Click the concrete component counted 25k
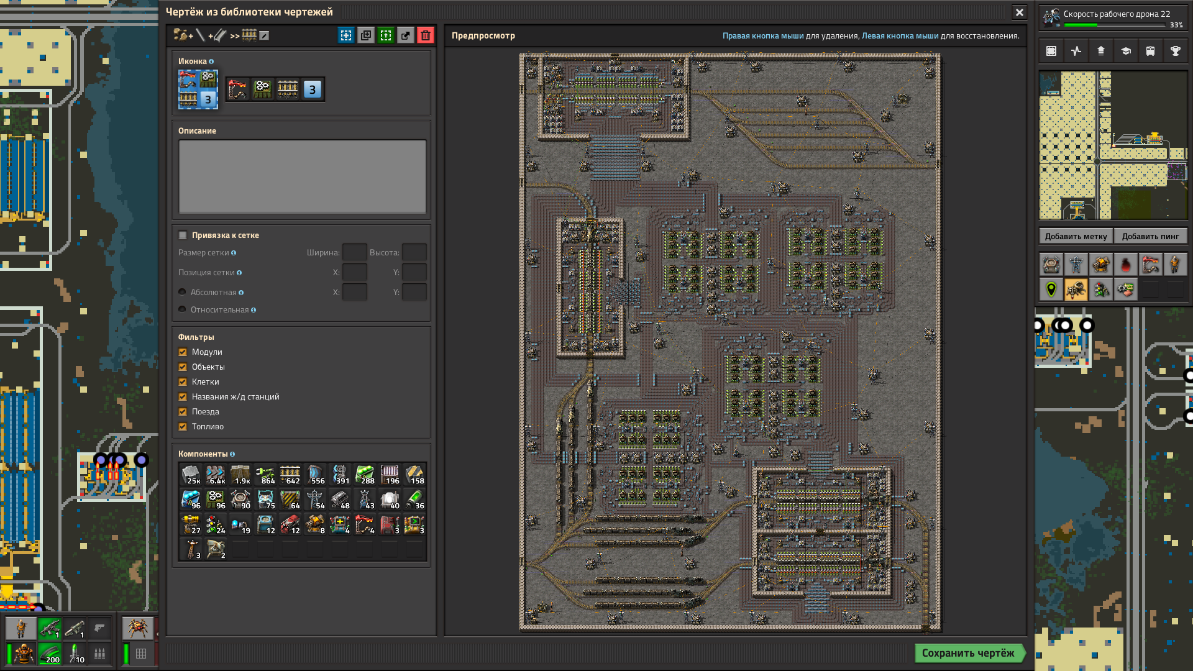The width and height of the screenshot is (1193, 671). coord(191,475)
